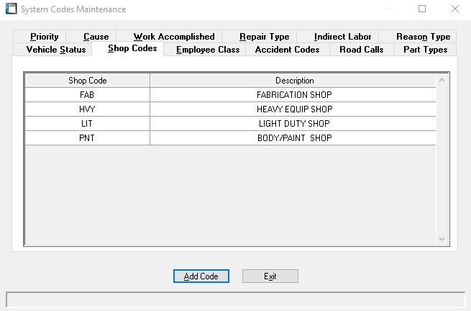Click the Description column header
Viewport: 471px width, 311px height.
[293, 81]
